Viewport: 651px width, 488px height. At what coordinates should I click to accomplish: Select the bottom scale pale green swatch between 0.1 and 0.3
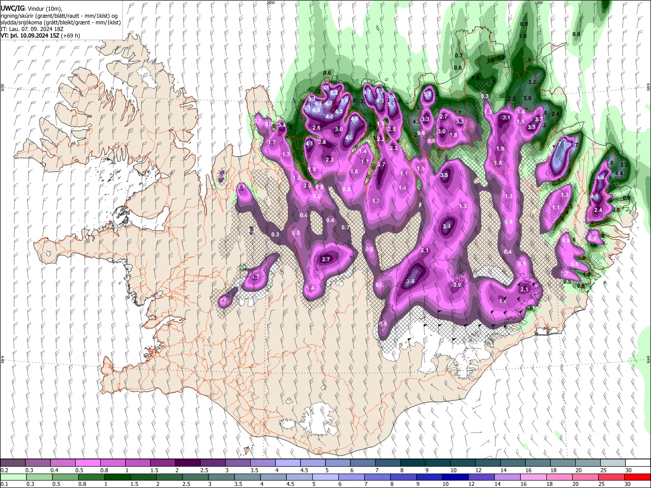tap(13, 477)
